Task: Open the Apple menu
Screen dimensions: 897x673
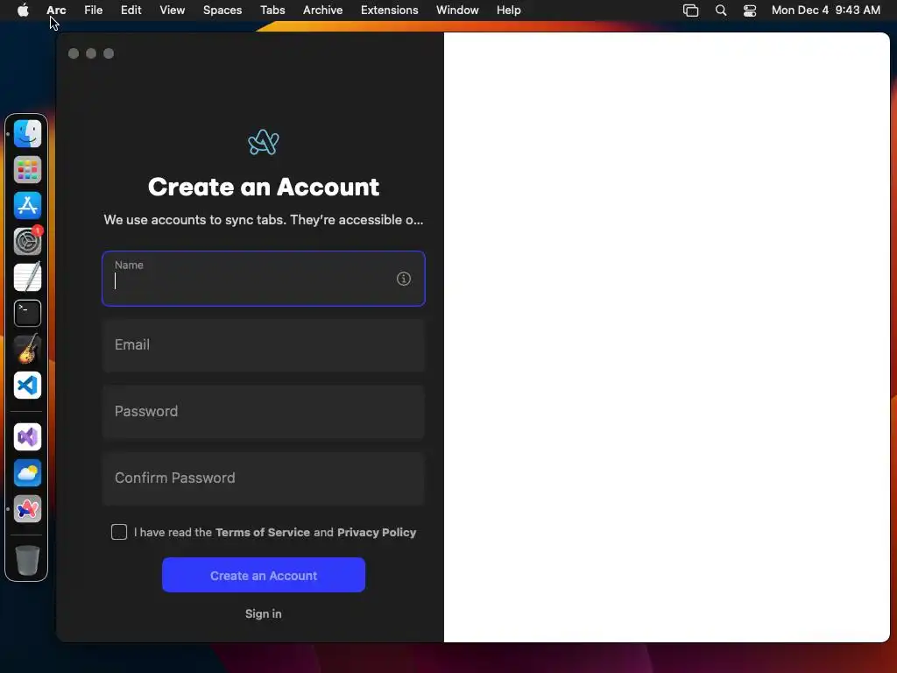Action: click(23, 10)
